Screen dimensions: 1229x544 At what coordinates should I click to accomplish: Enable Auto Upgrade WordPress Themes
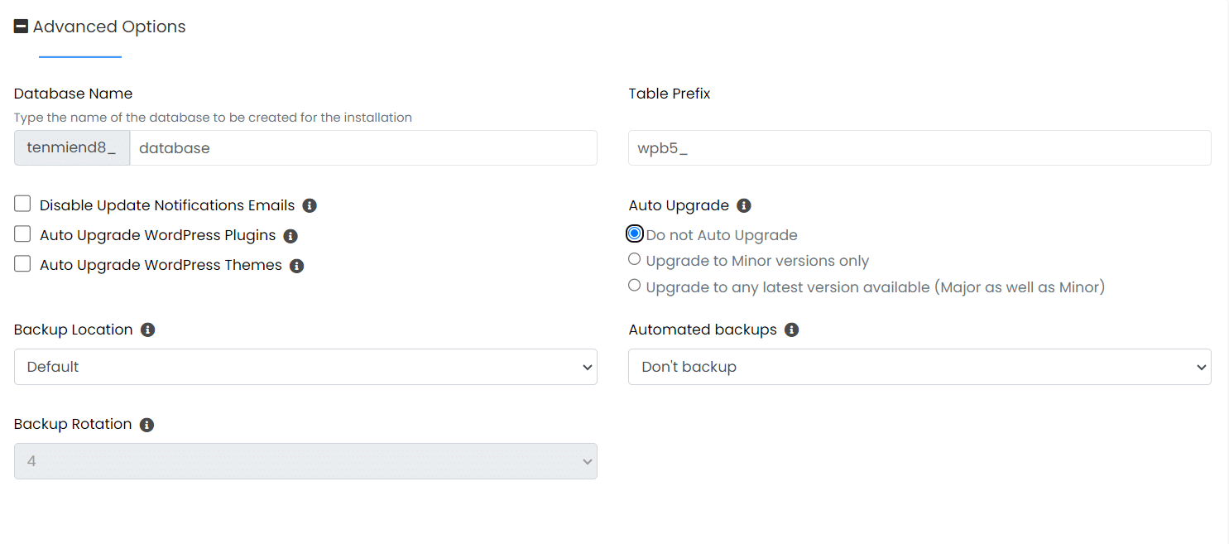[22, 263]
